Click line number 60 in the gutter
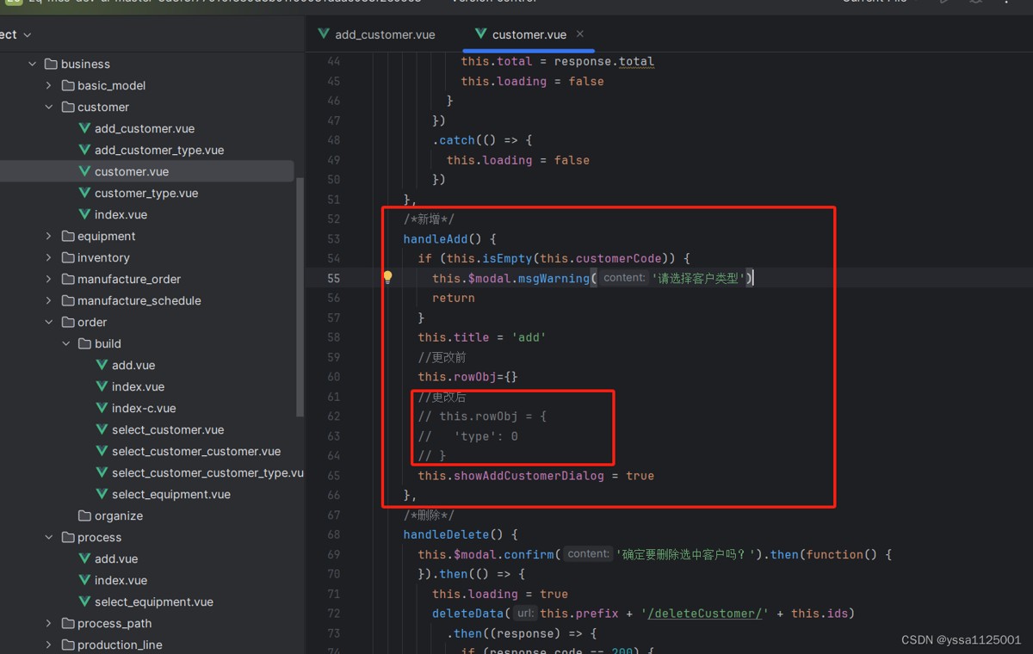Image resolution: width=1033 pixels, height=654 pixels. (333, 377)
